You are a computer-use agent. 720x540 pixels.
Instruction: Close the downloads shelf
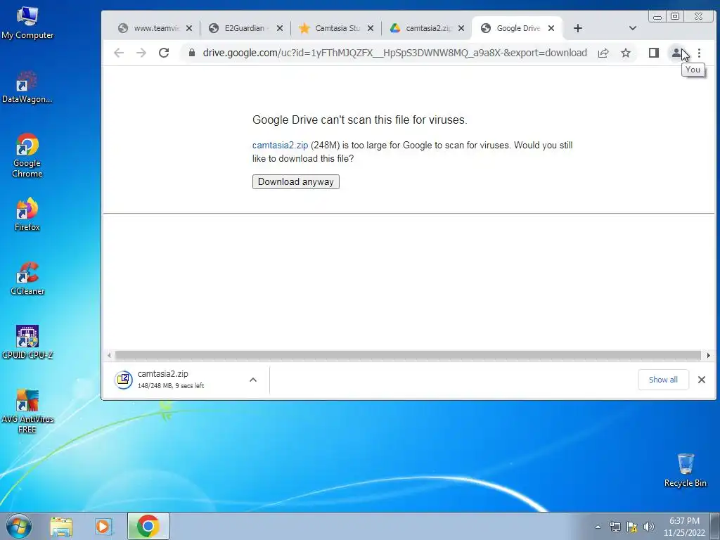[702, 380]
